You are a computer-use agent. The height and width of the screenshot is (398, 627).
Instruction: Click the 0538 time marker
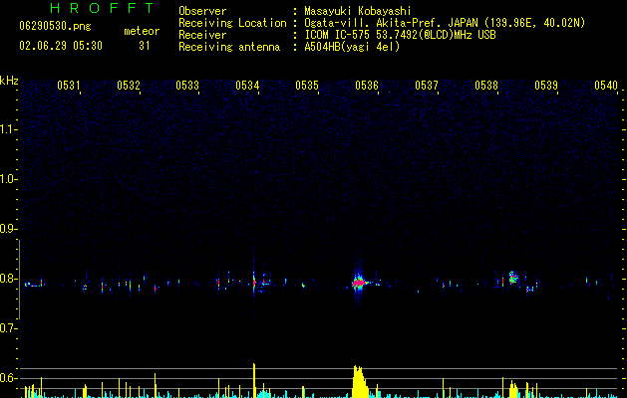(x=486, y=86)
